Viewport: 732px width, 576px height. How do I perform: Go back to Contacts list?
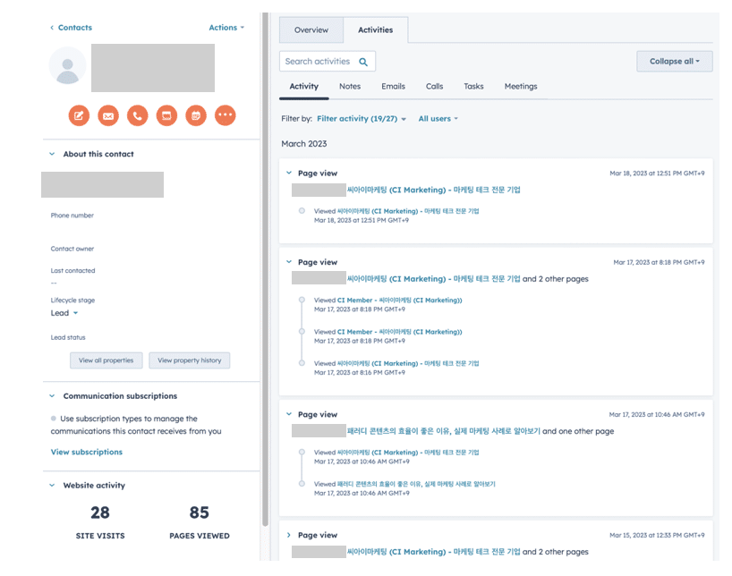72,28
